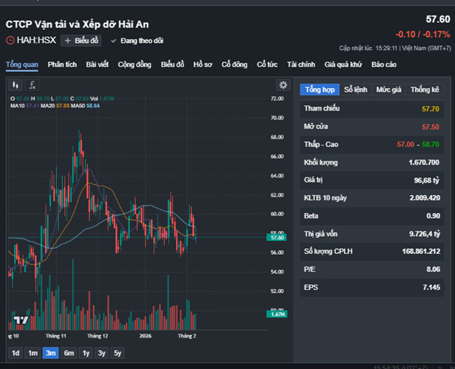Open the Phân tích tab

62,64
